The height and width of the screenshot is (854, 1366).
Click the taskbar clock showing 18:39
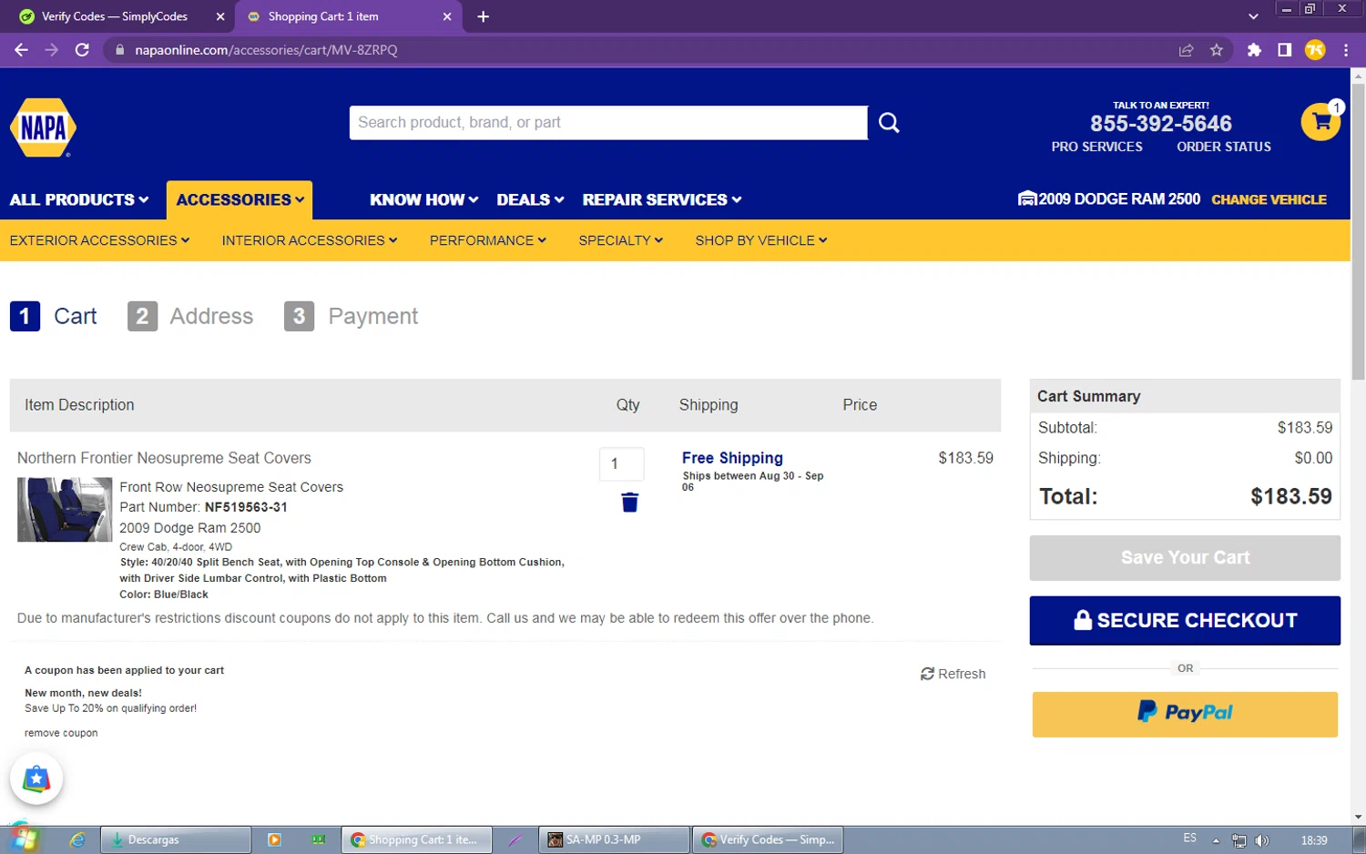pos(1314,840)
